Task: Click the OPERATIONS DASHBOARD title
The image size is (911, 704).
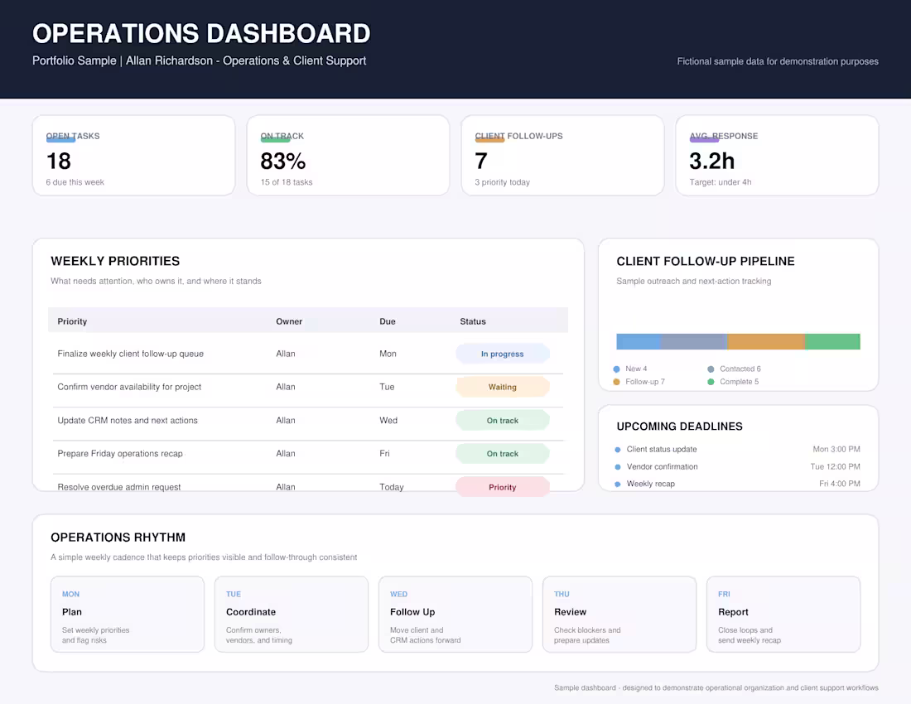Action: click(201, 34)
